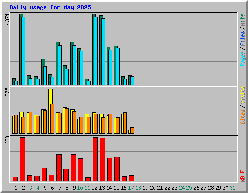
Task: Click green day 3 on the x-axis
Action: (x=31, y=188)
